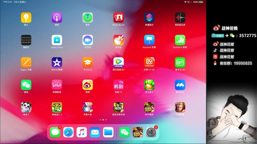
Task: Open the Numbers spreadsheet app
Action: pos(180,40)
